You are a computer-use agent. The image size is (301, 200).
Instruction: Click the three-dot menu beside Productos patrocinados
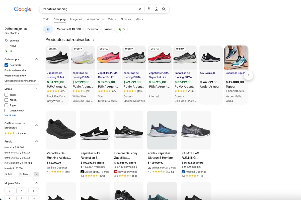pyautogui.click(x=93, y=40)
